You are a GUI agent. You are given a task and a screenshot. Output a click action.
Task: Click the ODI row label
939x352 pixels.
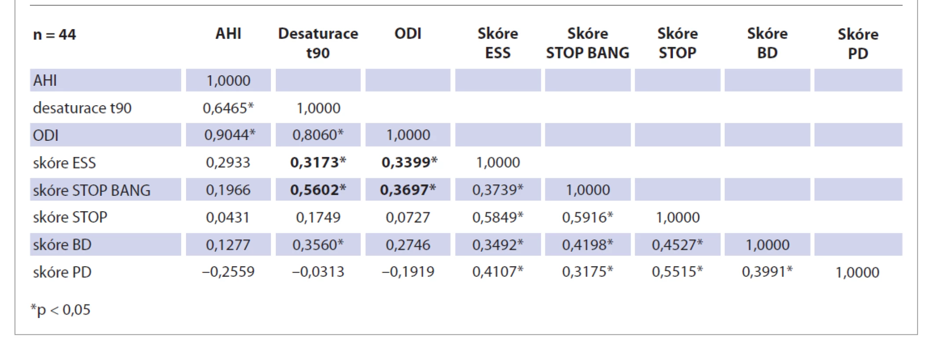[x=46, y=135]
